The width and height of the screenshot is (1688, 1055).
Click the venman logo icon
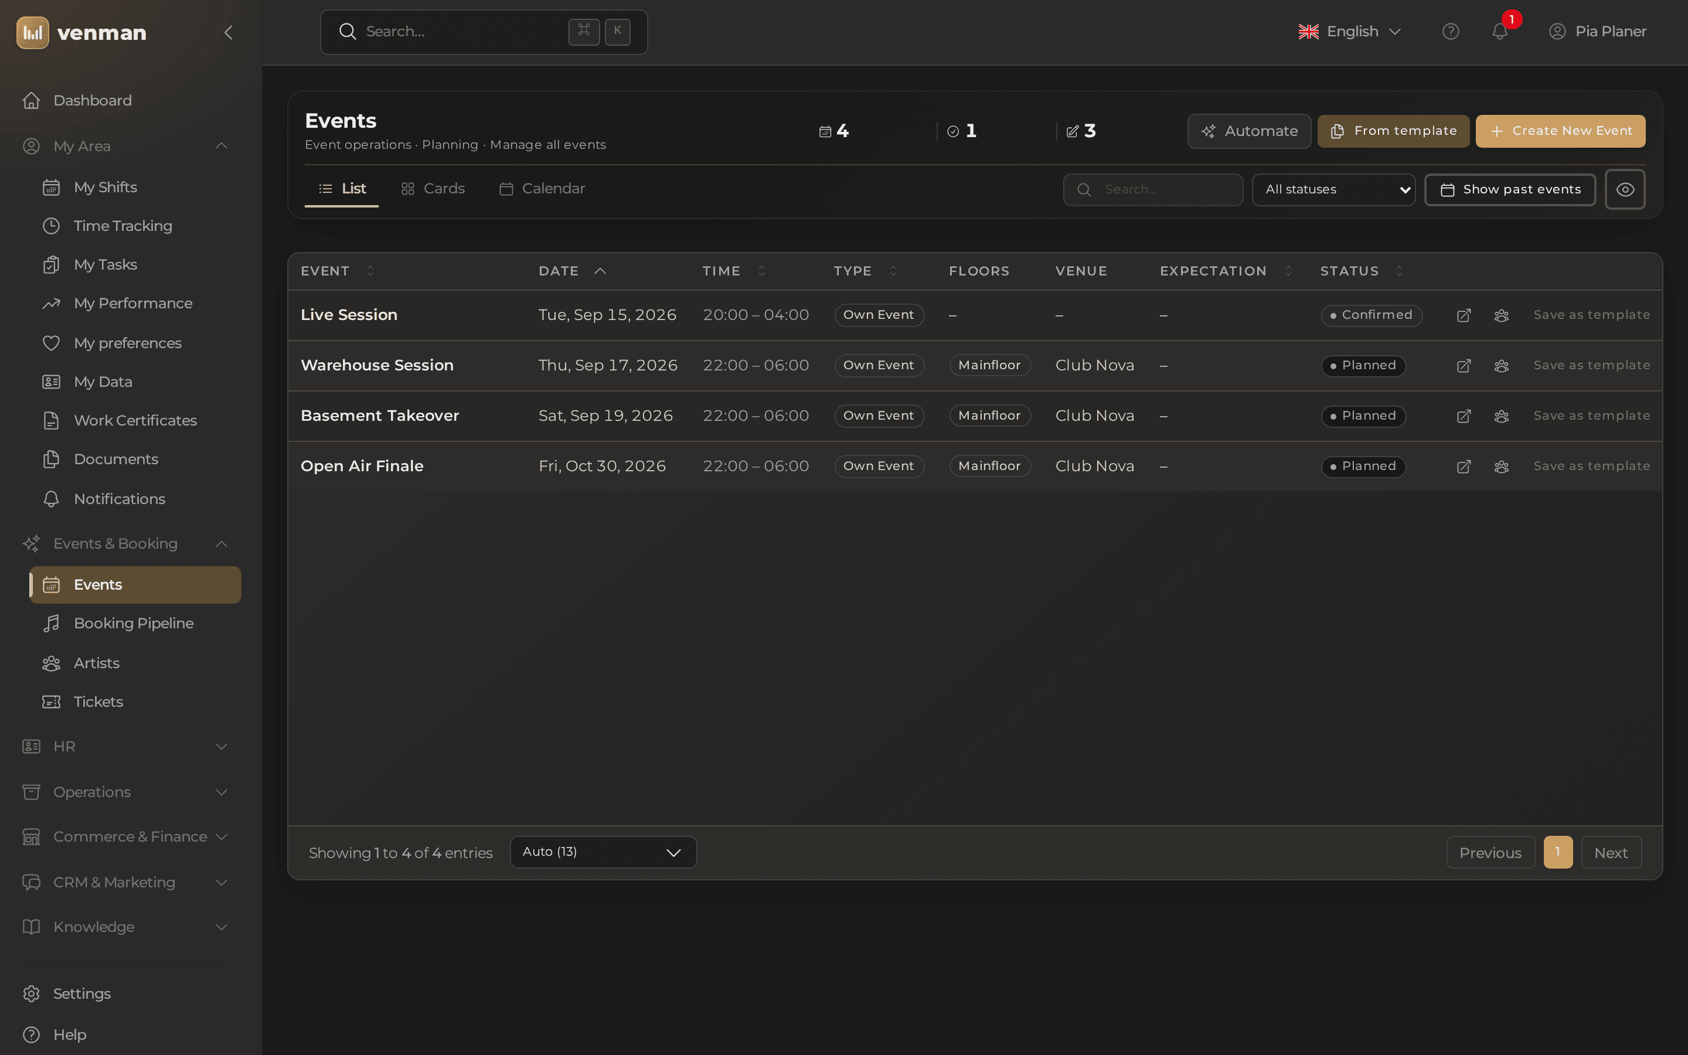33,33
